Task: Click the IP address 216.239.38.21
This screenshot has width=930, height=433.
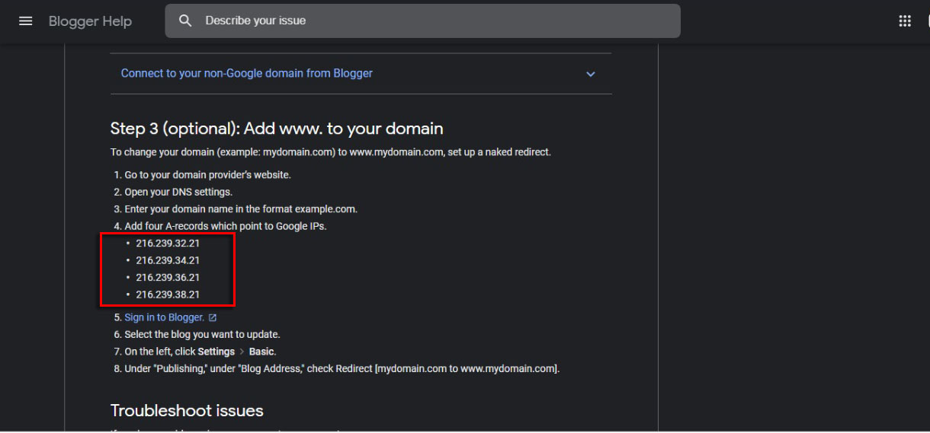Action: pos(168,295)
